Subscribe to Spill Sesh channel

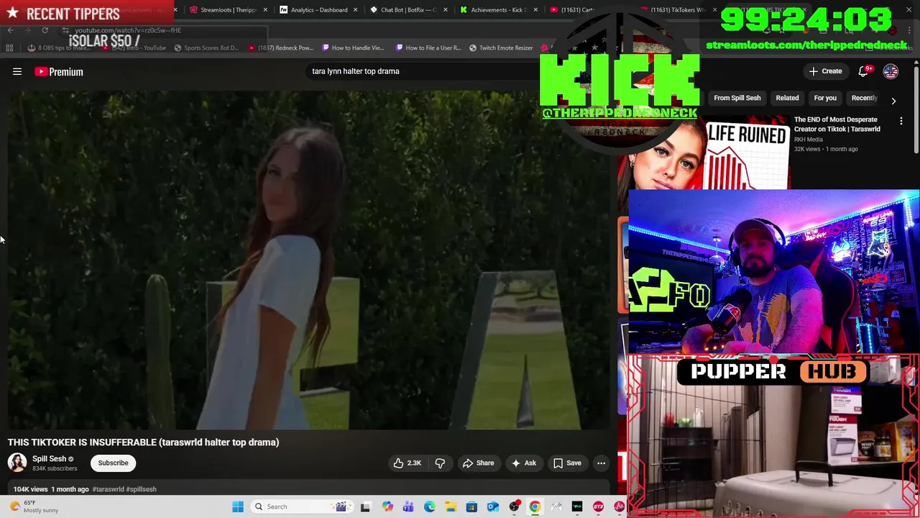pyautogui.click(x=113, y=463)
